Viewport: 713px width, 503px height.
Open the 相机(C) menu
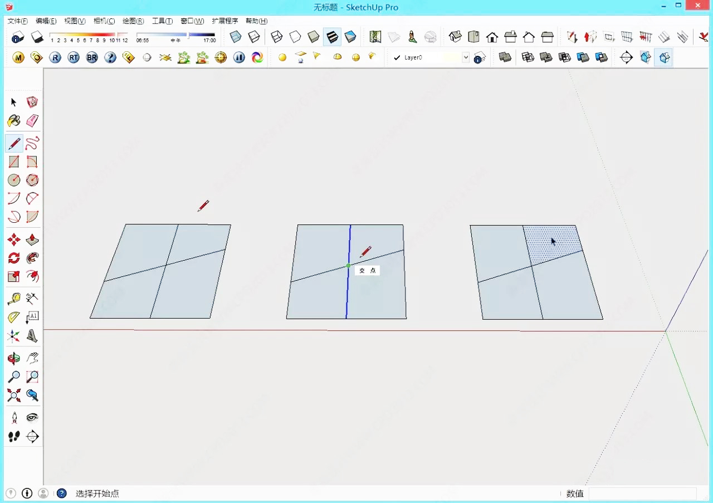[x=104, y=21]
